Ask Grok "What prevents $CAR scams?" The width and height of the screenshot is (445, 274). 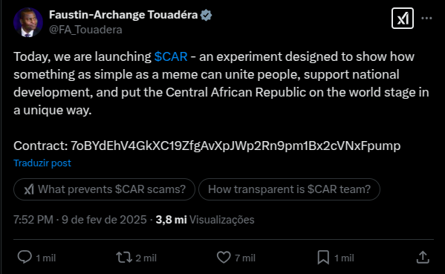pyautogui.click(x=105, y=189)
